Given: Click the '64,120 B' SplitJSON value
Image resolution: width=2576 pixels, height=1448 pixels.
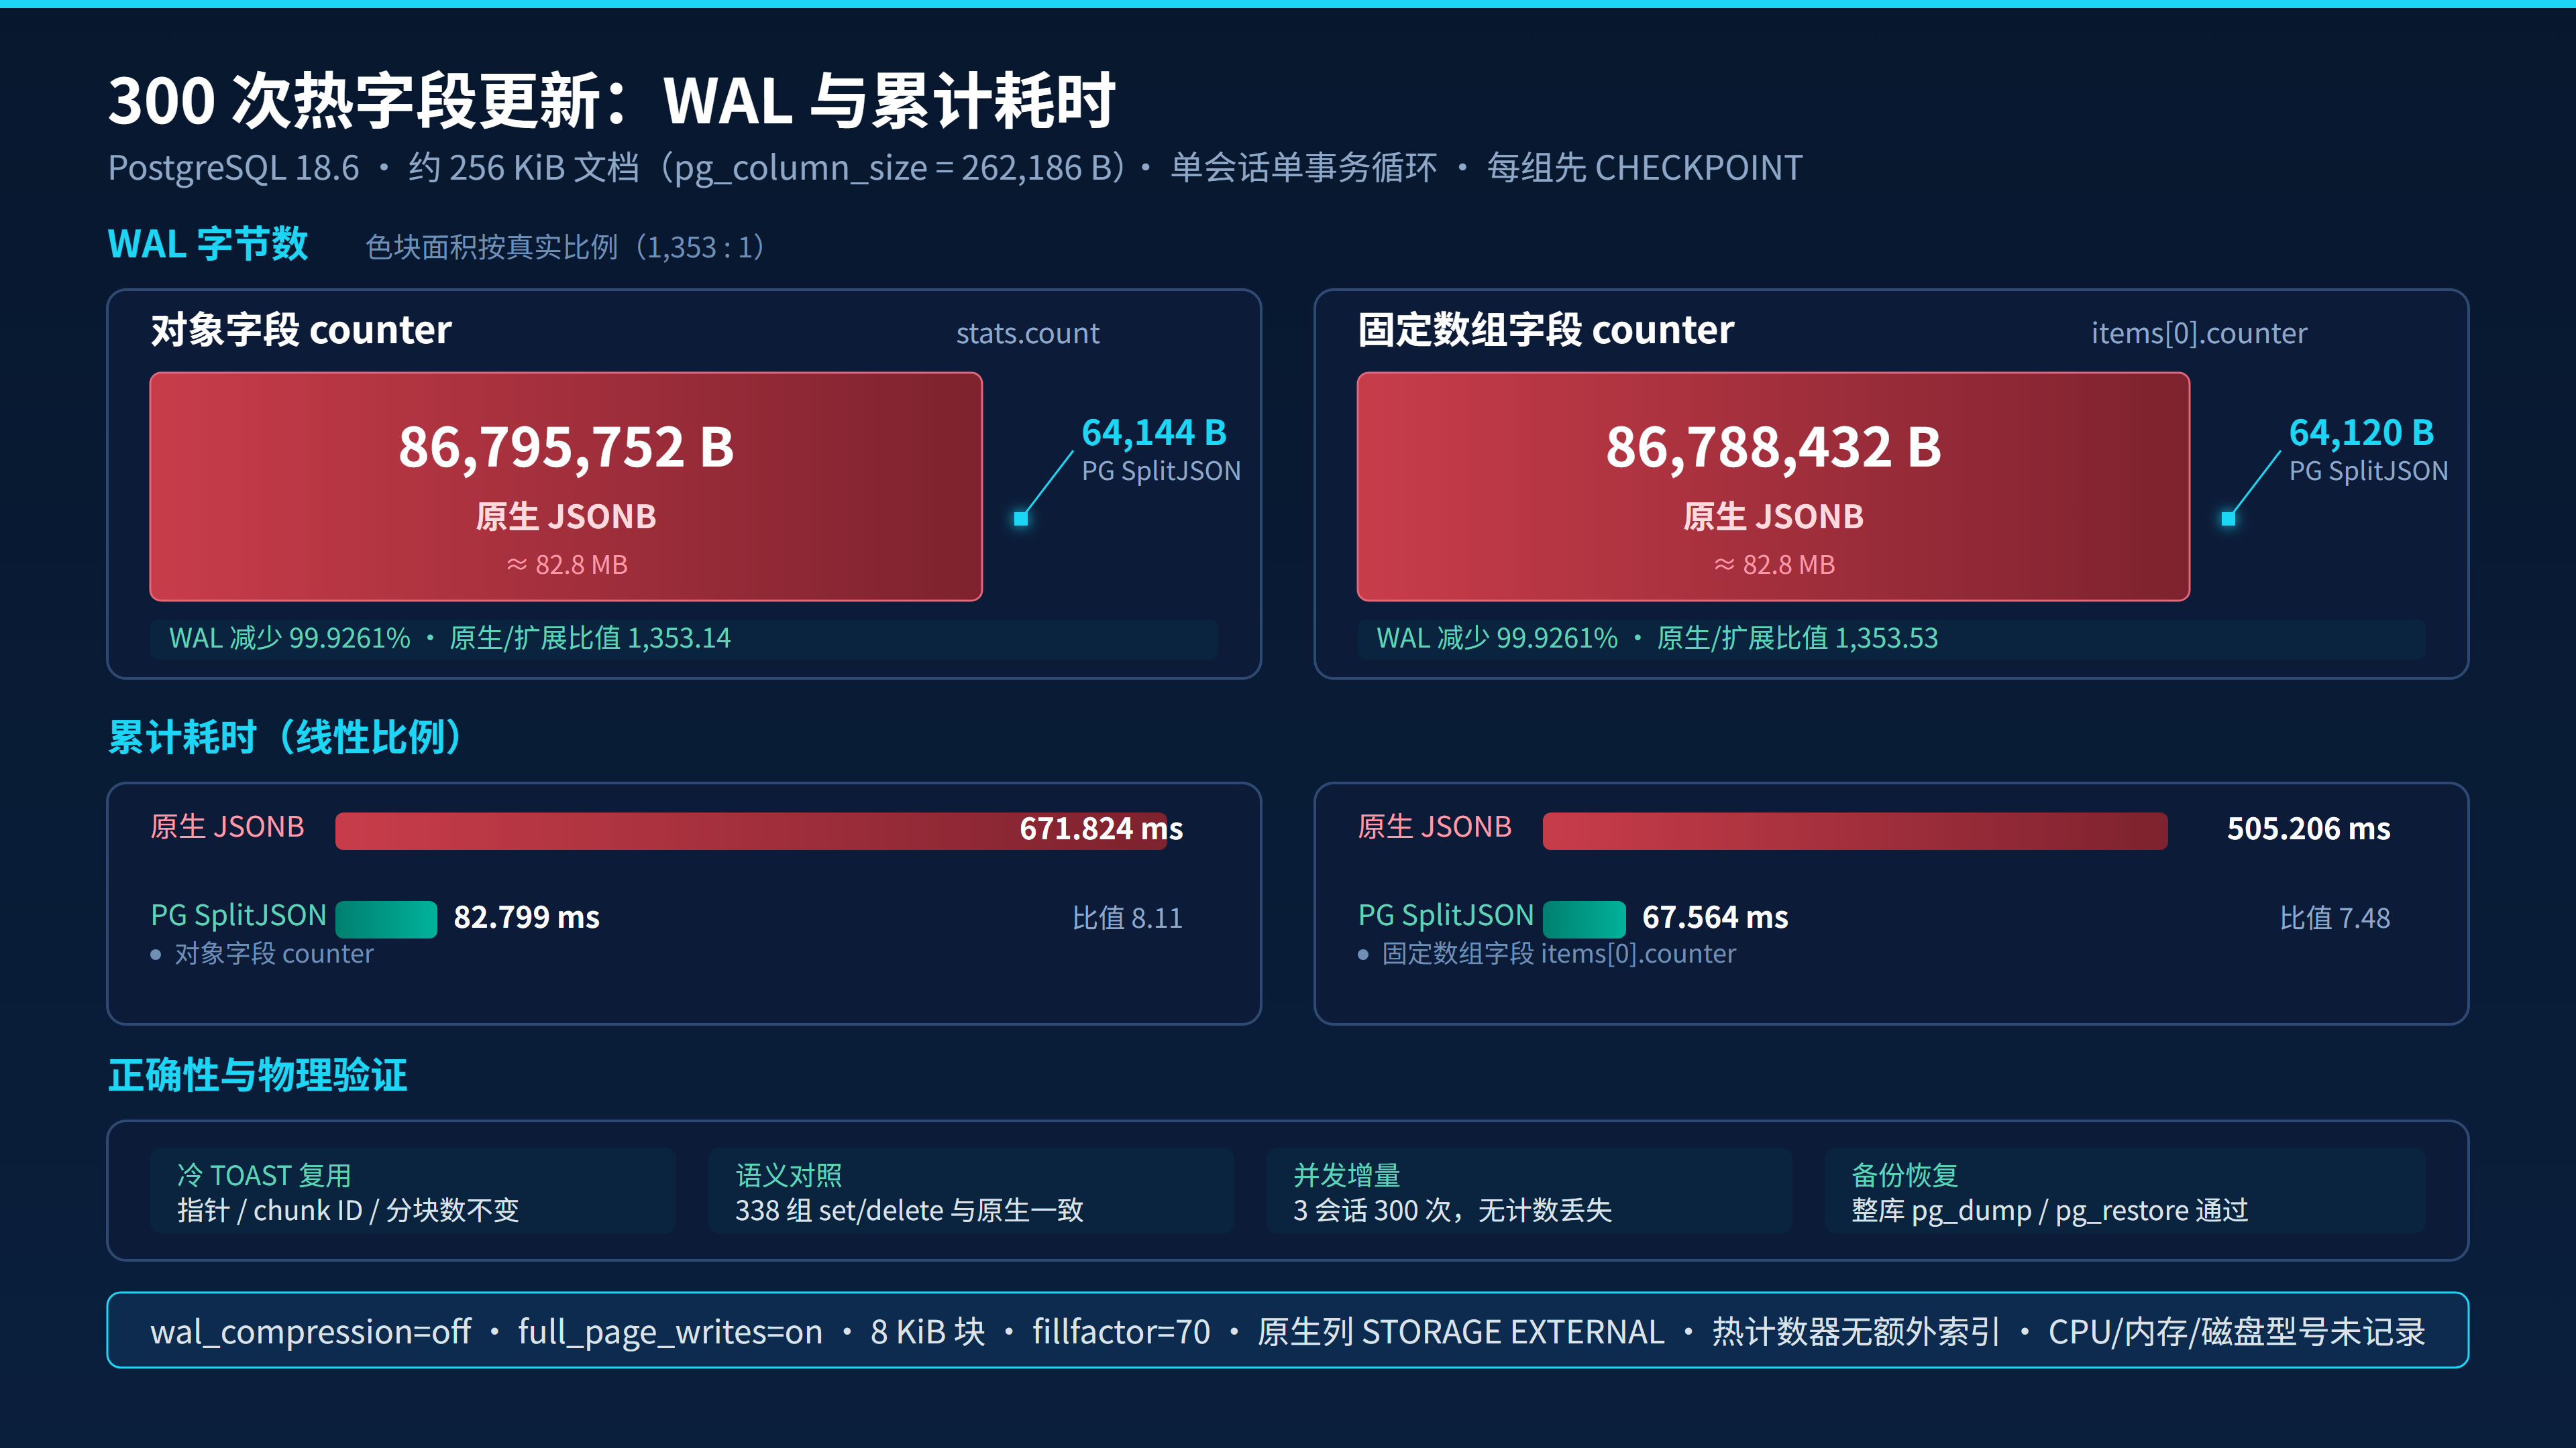Looking at the screenshot, I should pos(2361,432).
